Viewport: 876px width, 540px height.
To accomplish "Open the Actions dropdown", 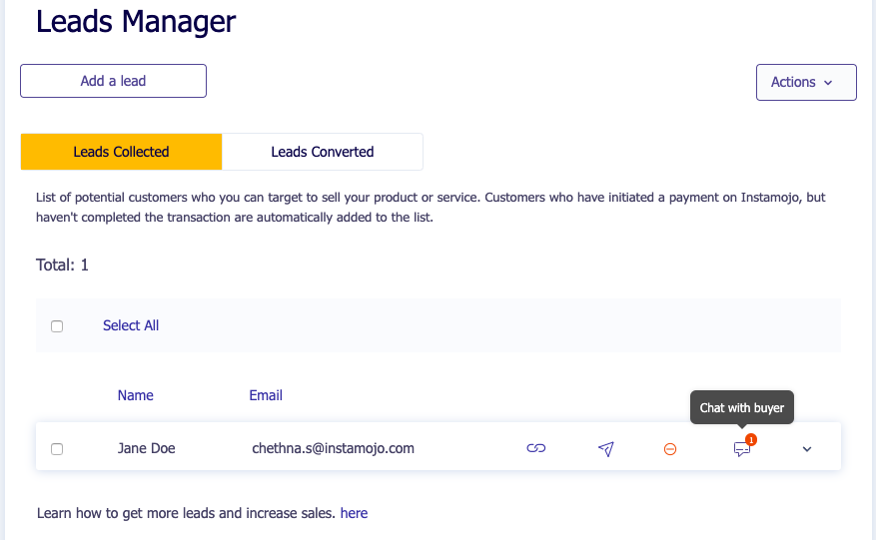I will point(805,82).
